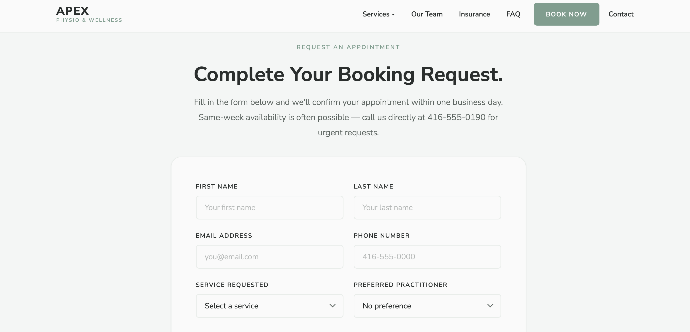Navigate to the Our Team page
This screenshot has width=690, height=332.
coord(426,14)
